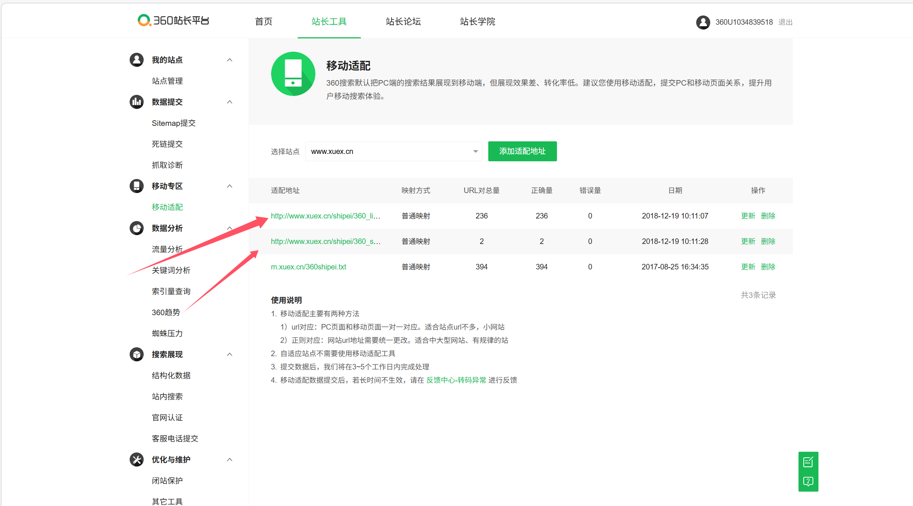Image resolution: width=913 pixels, height=506 pixels.
Task: Open Sitemap提交 in sidebar
Action: 174,123
